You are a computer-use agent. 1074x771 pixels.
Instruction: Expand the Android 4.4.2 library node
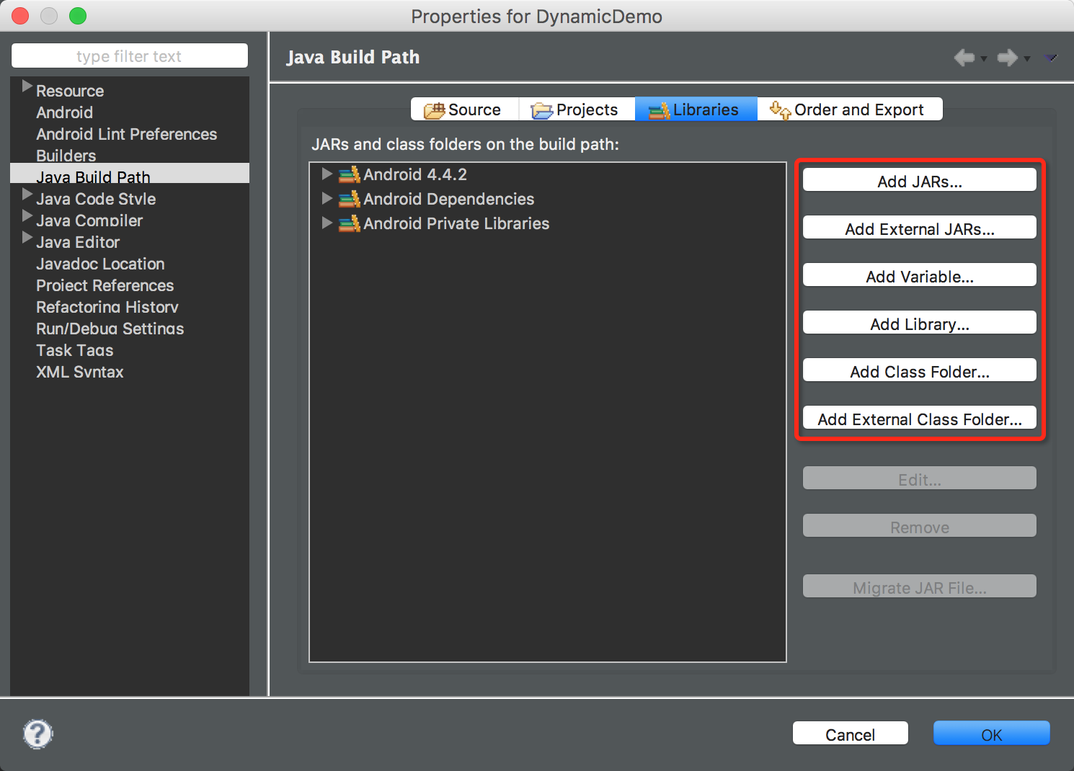tap(327, 174)
